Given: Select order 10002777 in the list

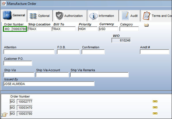Looking at the screenshot, I should 25,102.
